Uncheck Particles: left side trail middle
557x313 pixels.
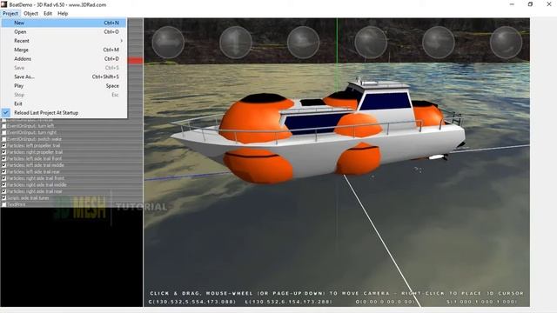click(x=3, y=165)
